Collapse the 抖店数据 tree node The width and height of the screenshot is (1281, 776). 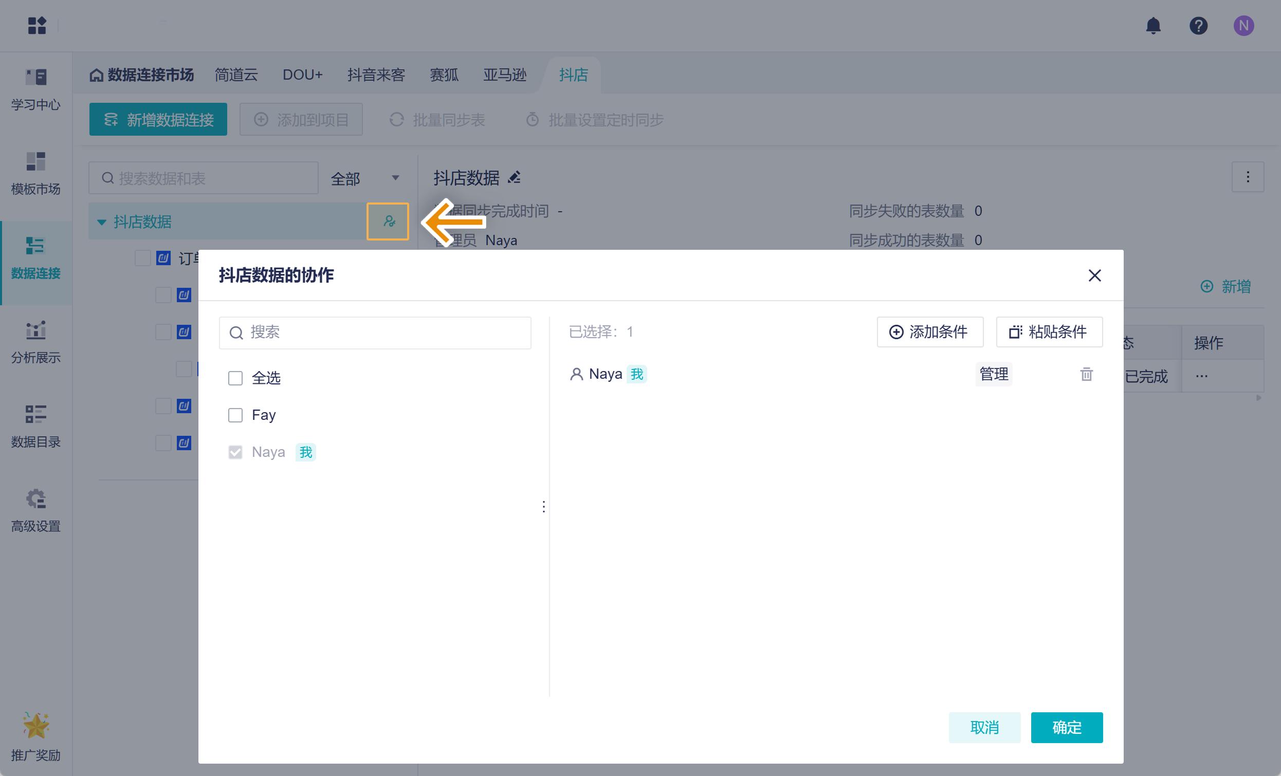(x=102, y=222)
